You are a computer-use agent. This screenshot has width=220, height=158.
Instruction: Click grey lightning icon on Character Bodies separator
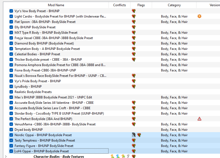128,156
